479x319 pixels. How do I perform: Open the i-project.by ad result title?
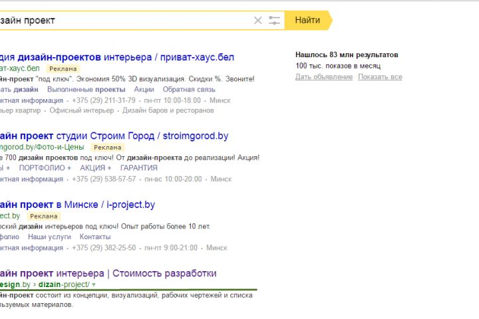click(77, 205)
